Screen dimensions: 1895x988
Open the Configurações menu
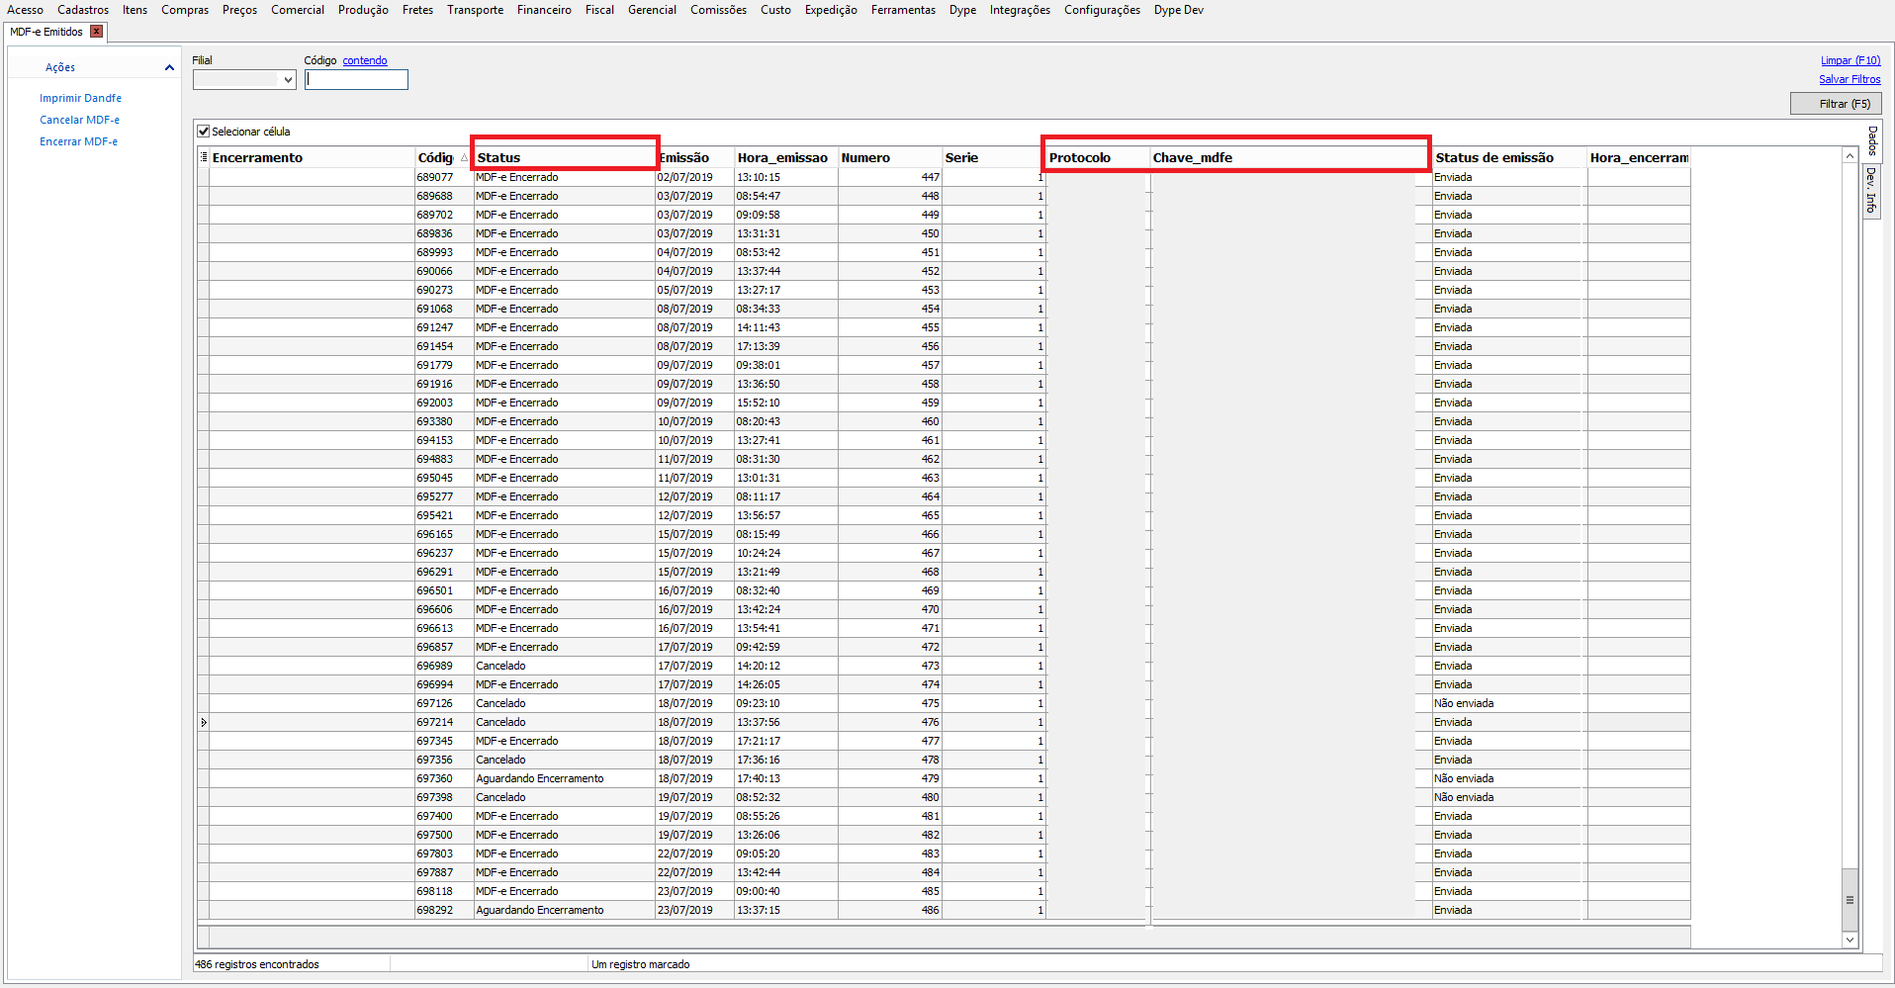coord(1102,10)
